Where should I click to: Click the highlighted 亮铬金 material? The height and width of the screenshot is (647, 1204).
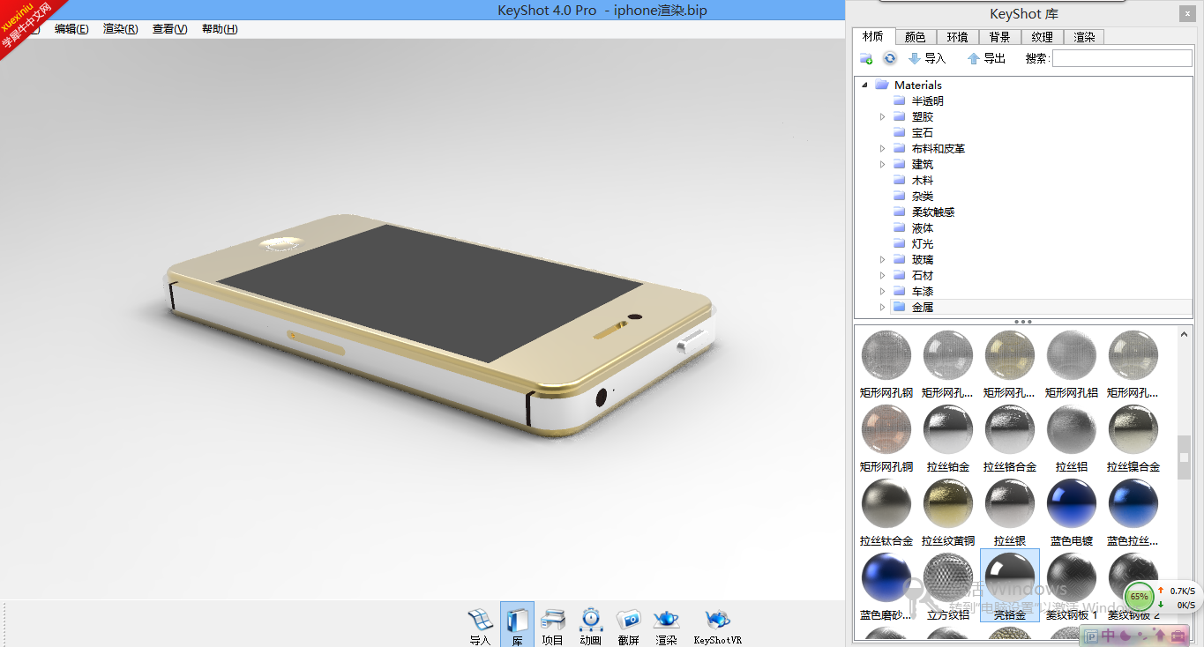(x=1010, y=585)
